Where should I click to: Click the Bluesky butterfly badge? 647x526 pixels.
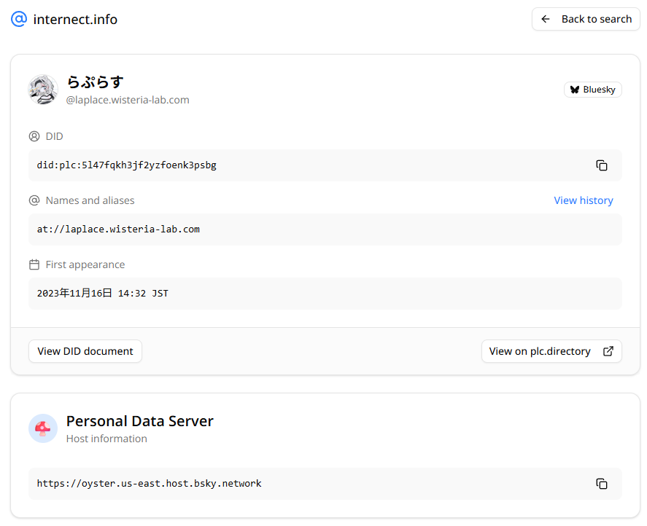point(592,90)
